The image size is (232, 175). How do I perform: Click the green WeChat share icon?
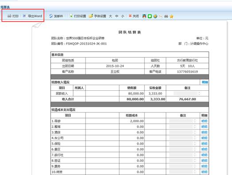[x=150, y=16]
